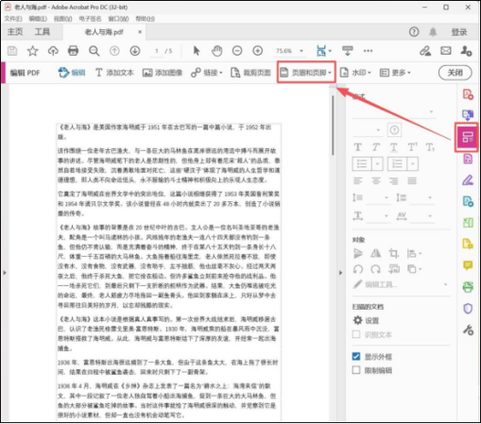This screenshot has width=481, height=424.
Task: Click the vertical document scrollbar
Action: (332, 125)
